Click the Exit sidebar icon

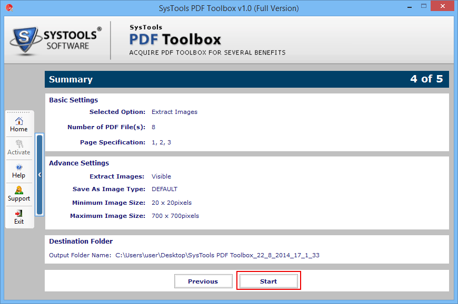(x=19, y=217)
